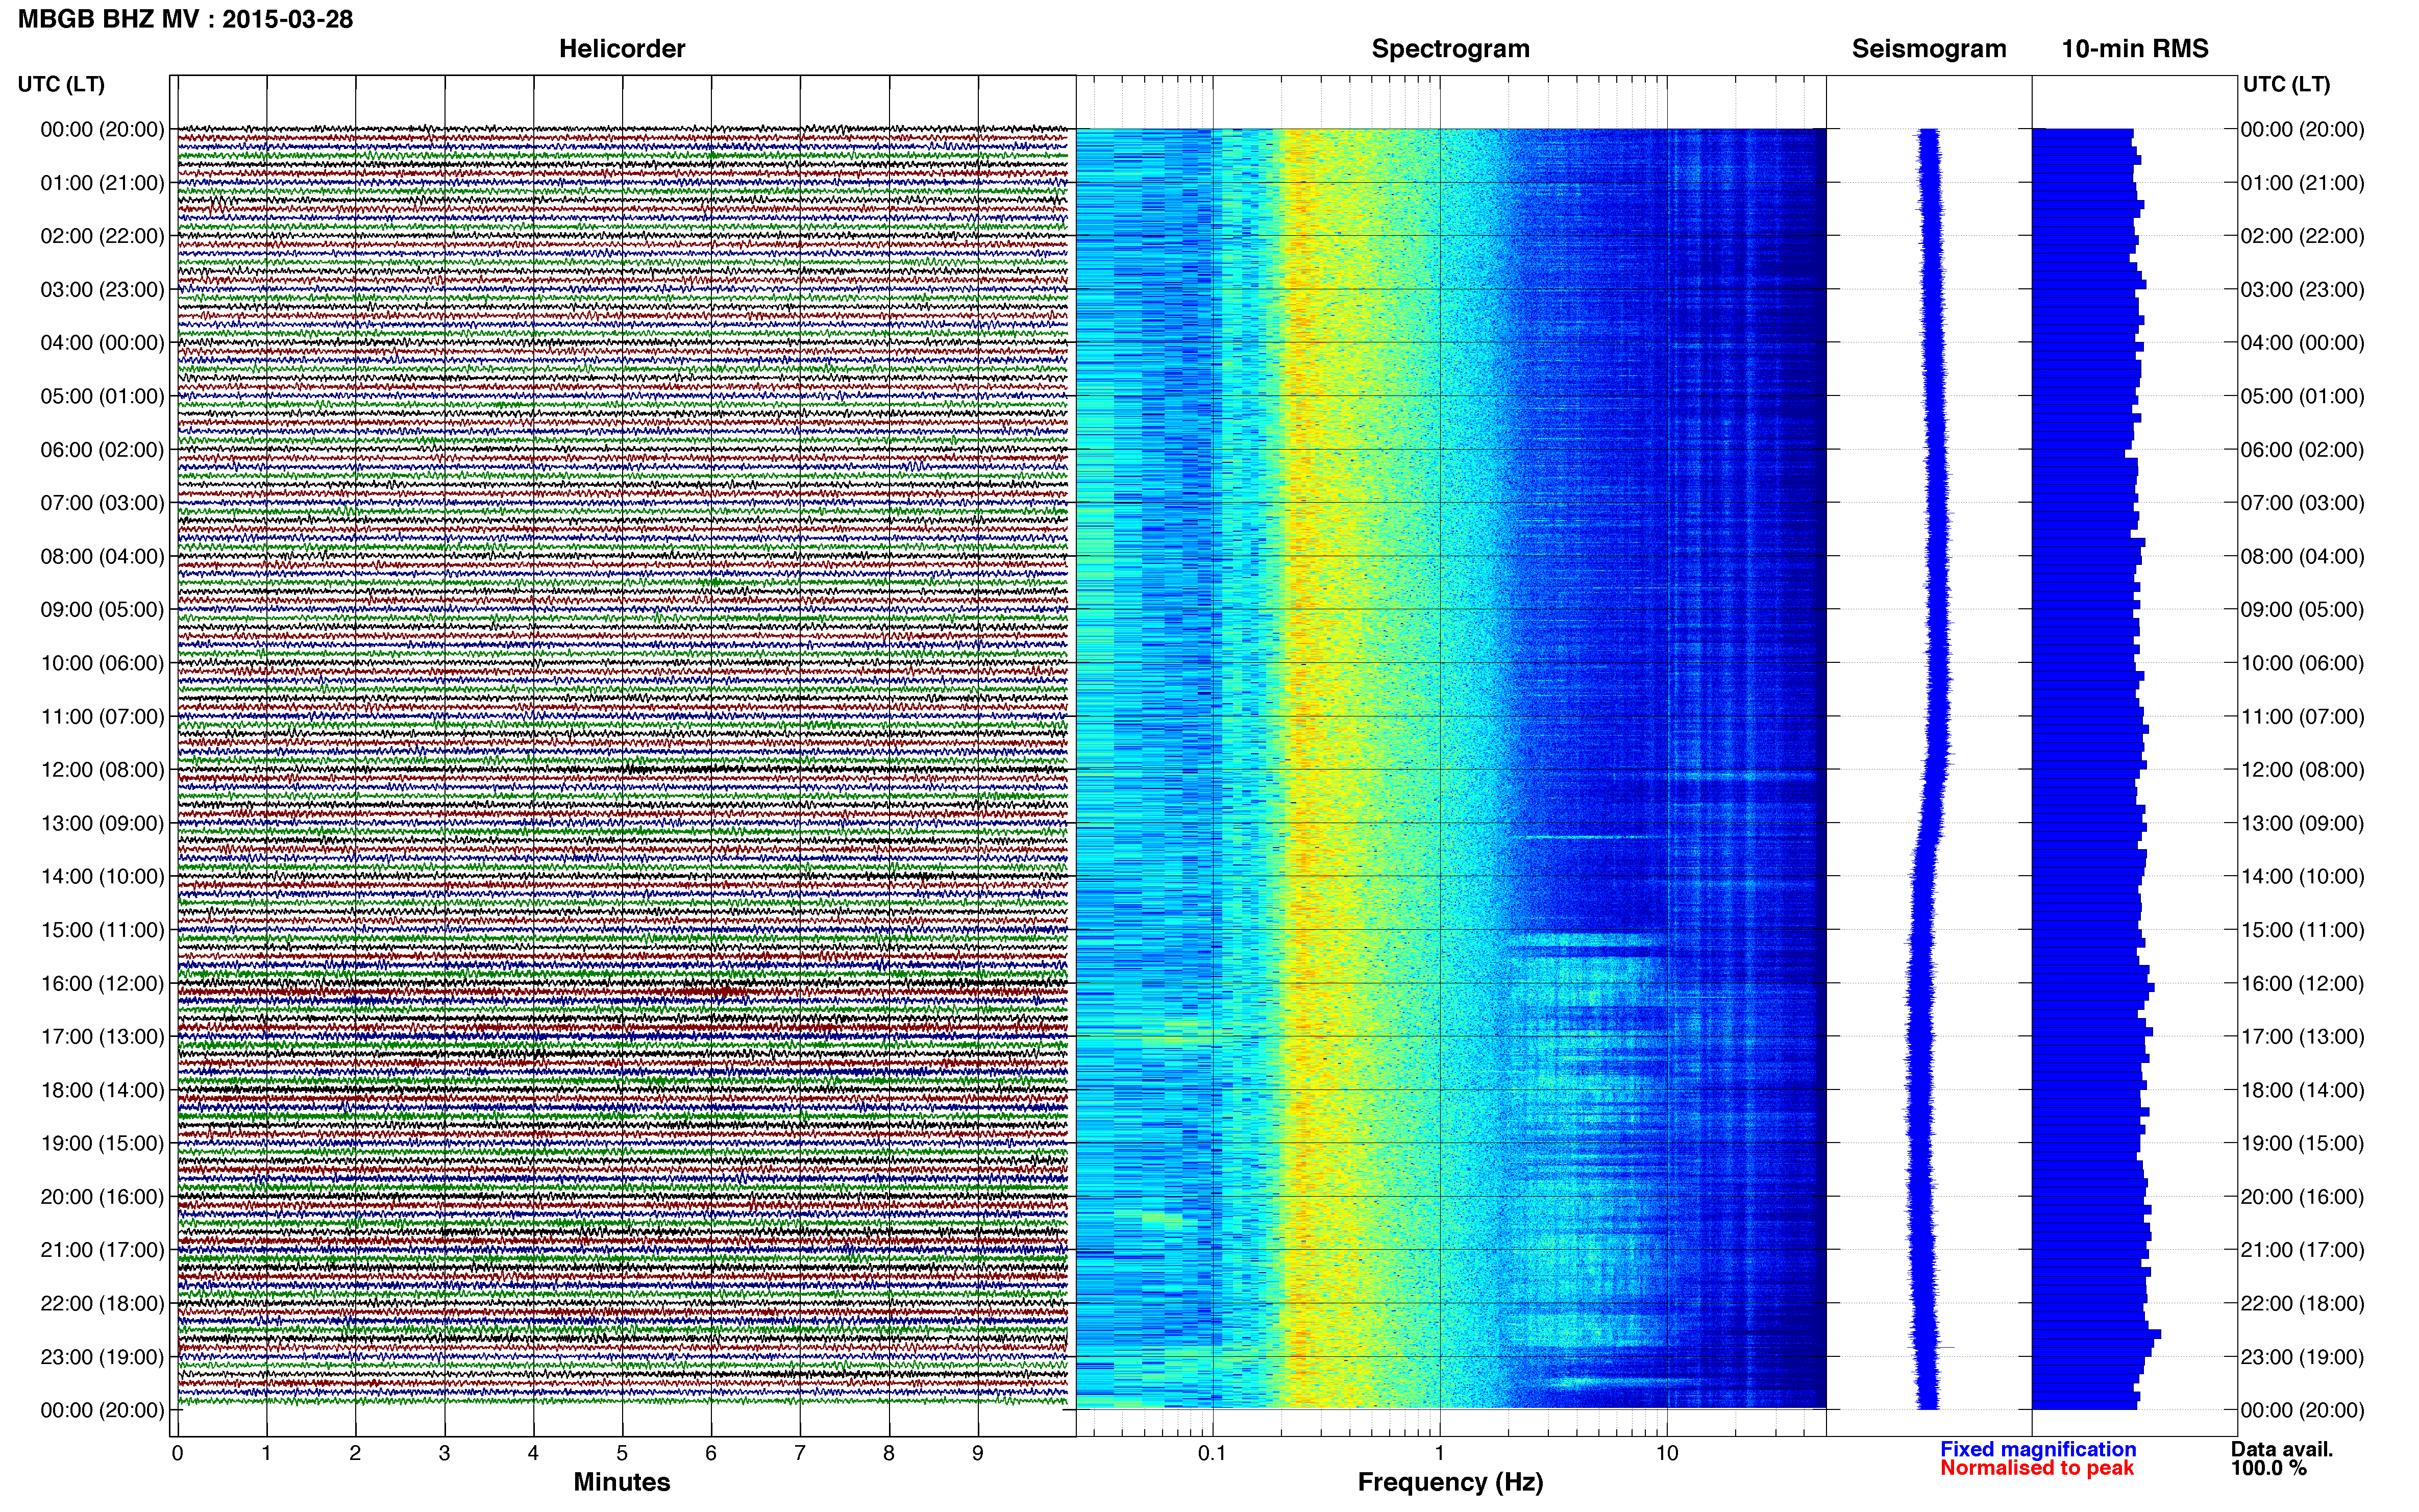The image size is (2419, 1512).
Task: Click the right 'UTC (LT)' axis label
Action: click(x=2286, y=84)
